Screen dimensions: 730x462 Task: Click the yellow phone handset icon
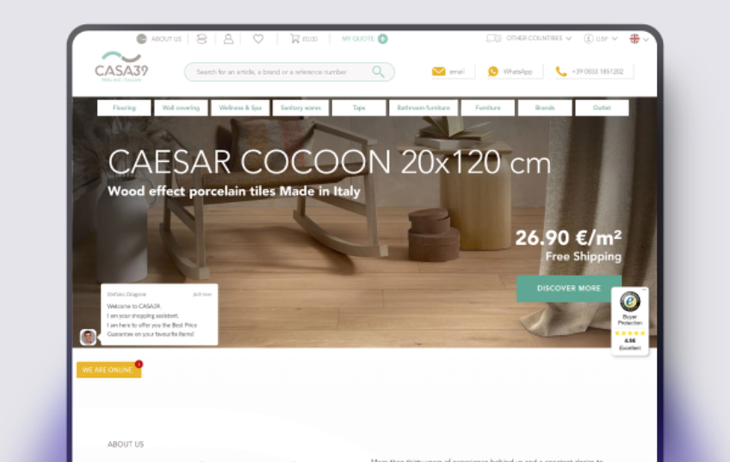coord(561,72)
